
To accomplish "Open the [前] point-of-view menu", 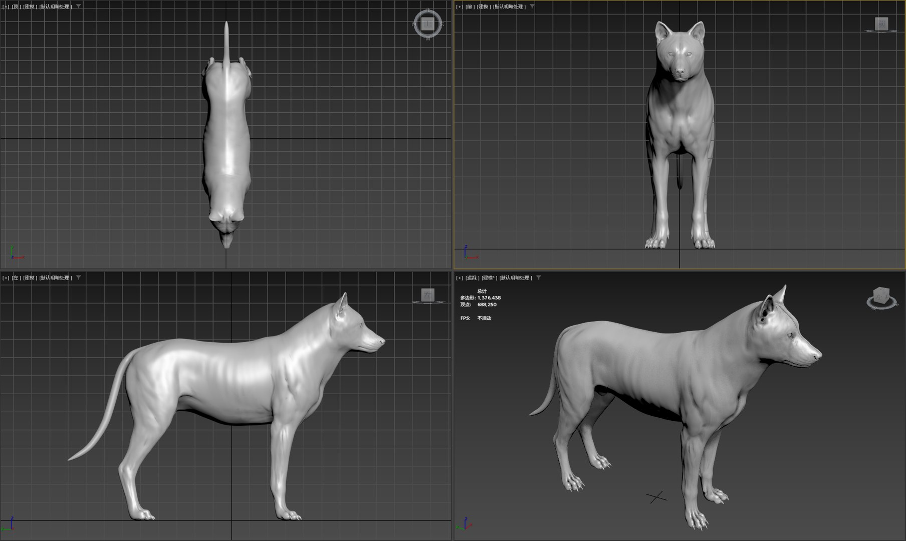I will tap(470, 7).
